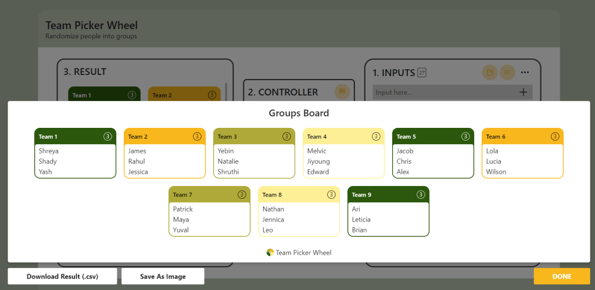Click the name Natalie in Team 3
This screenshot has width=595, height=290.
[x=228, y=162]
